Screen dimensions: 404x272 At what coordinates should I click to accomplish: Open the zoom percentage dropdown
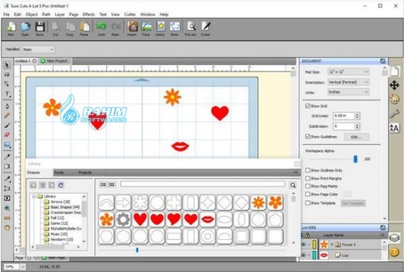23,267
